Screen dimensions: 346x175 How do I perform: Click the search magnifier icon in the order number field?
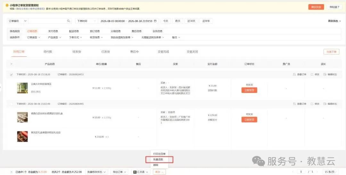point(69,21)
